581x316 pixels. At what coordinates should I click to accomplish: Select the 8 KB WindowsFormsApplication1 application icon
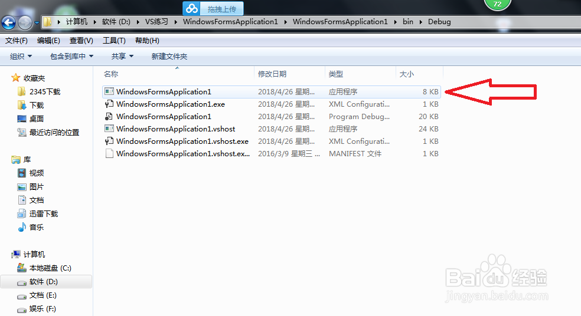(x=109, y=91)
